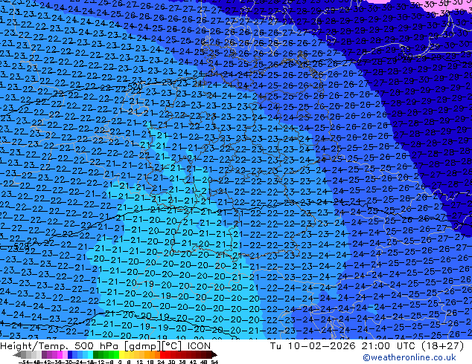Click the '(18+27)' forecast run label
Viewport: 472px width, 364px height.
(442, 346)
